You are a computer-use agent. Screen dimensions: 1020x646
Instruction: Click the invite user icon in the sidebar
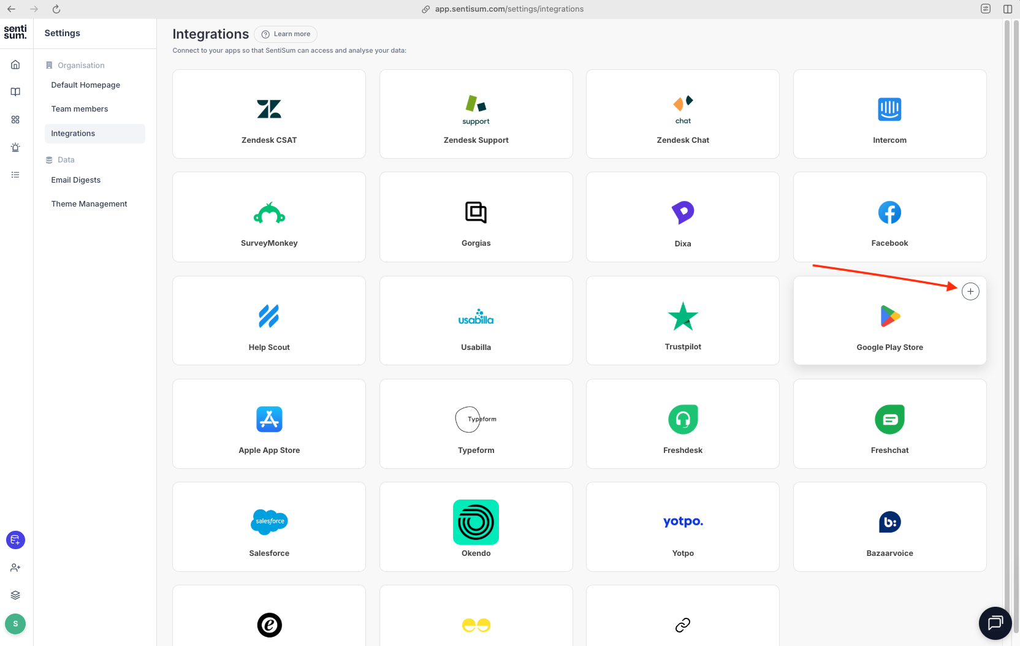15,568
